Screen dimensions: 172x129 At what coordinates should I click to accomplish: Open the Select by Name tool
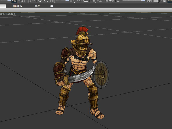[x=20, y=1]
